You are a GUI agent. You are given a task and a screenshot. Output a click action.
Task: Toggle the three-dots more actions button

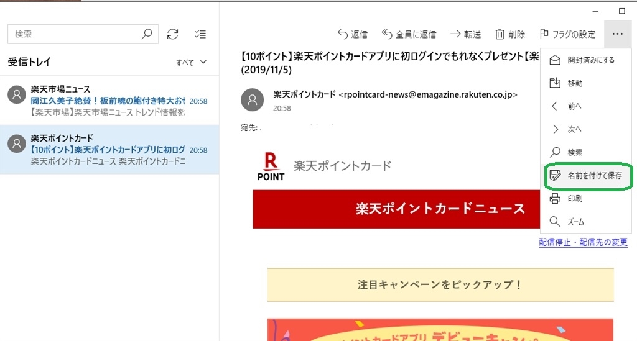[x=618, y=34]
